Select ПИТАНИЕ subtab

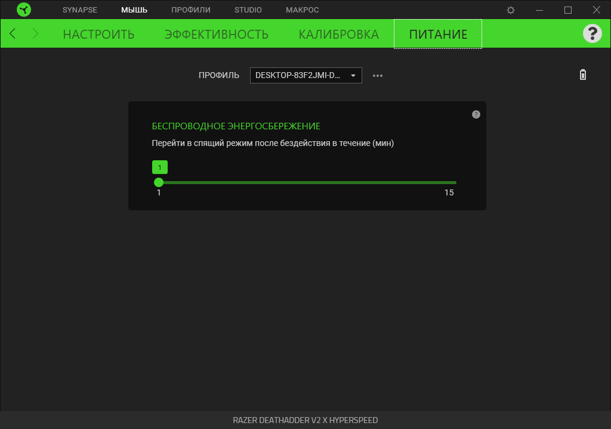coord(438,34)
